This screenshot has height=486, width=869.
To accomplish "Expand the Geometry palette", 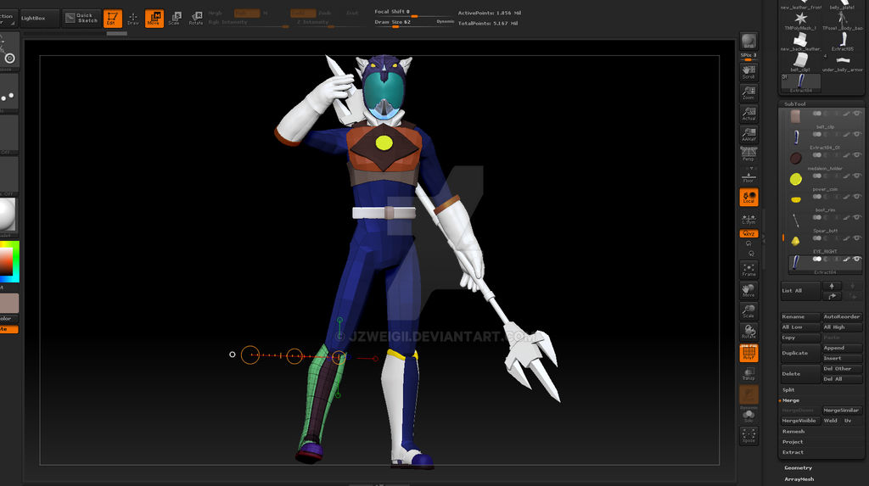I will tap(798, 468).
